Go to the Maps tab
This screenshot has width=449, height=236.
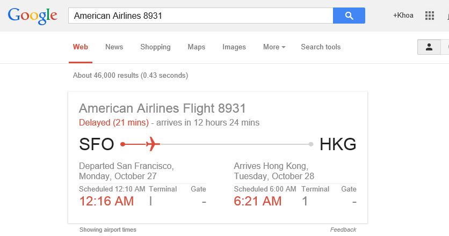click(x=197, y=47)
